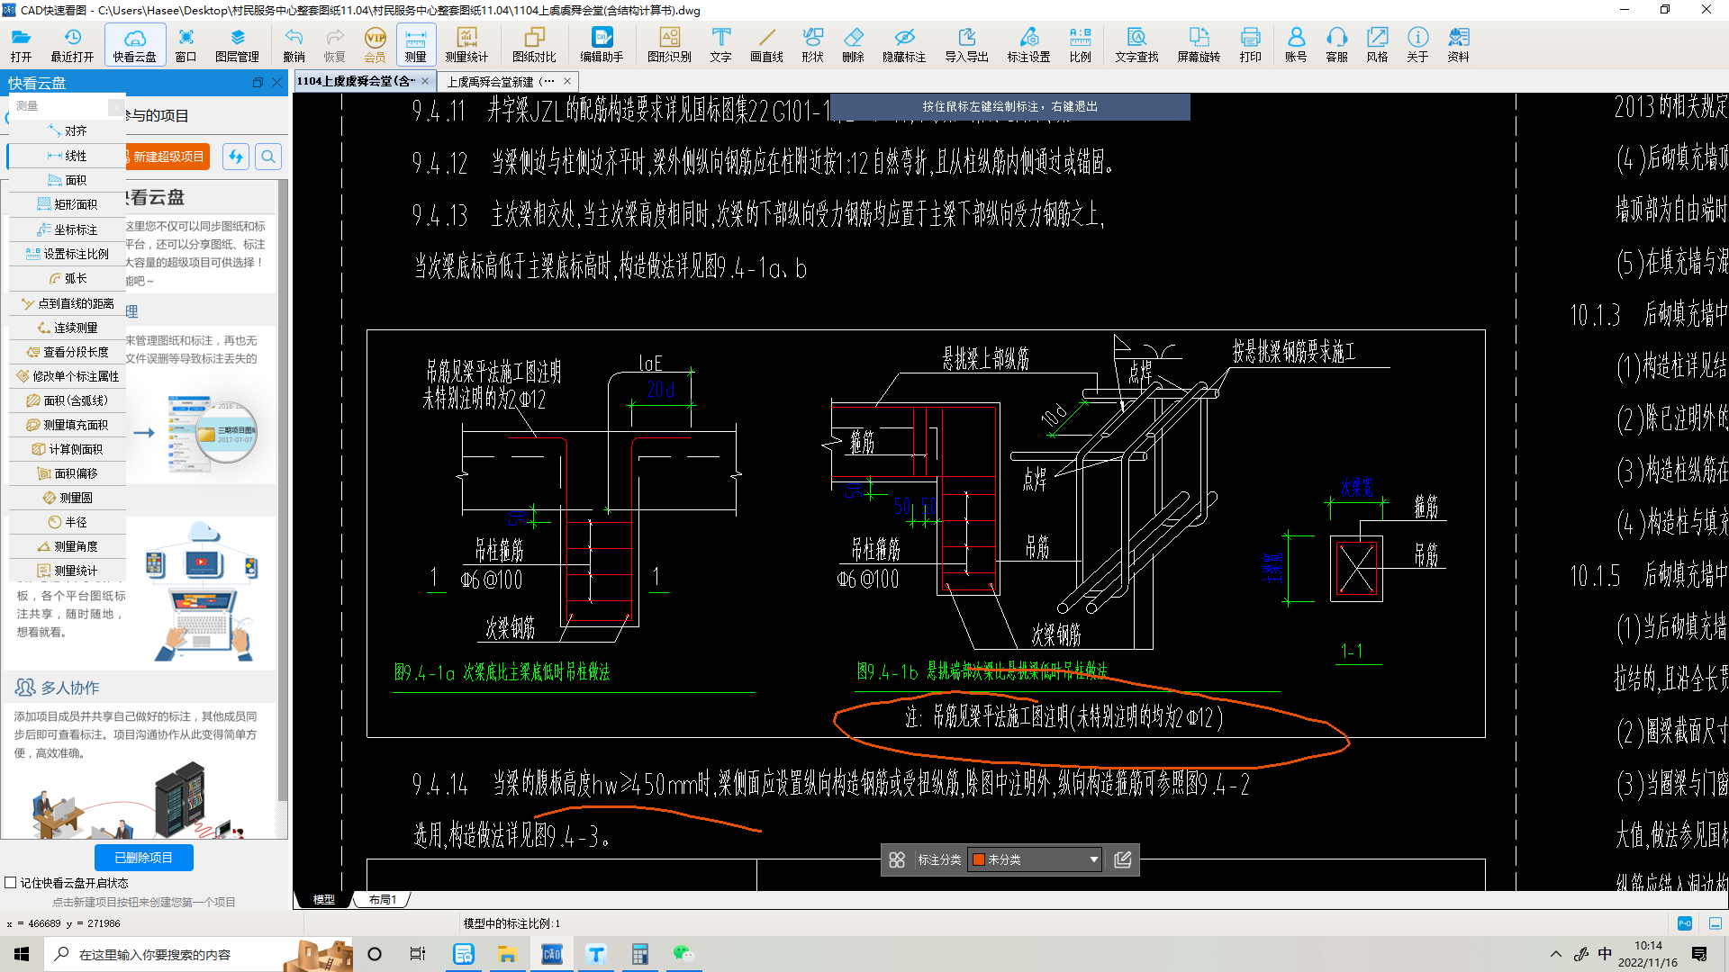Open 文字查找 text search

[x=1136, y=44]
